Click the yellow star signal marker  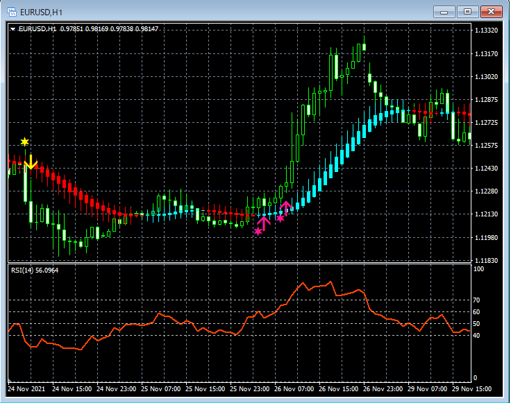pos(25,142)
